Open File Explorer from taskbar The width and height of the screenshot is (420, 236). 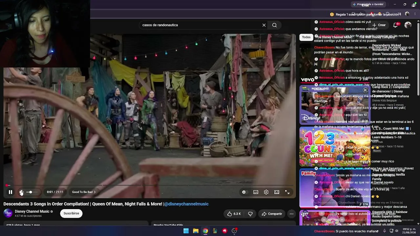(x=196, y=231)
